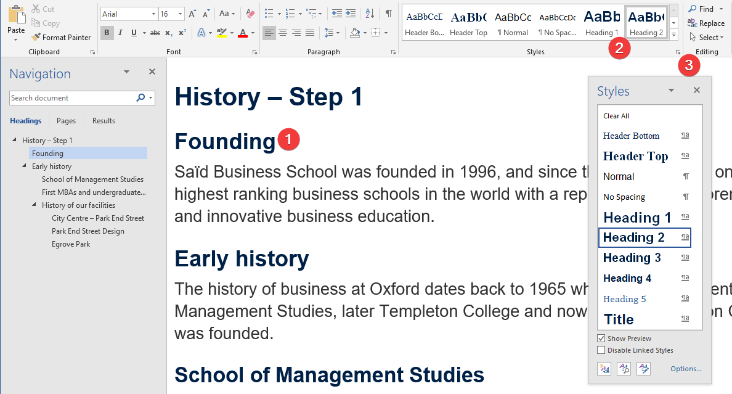Apply paragraph shading fill

point(356,33)
